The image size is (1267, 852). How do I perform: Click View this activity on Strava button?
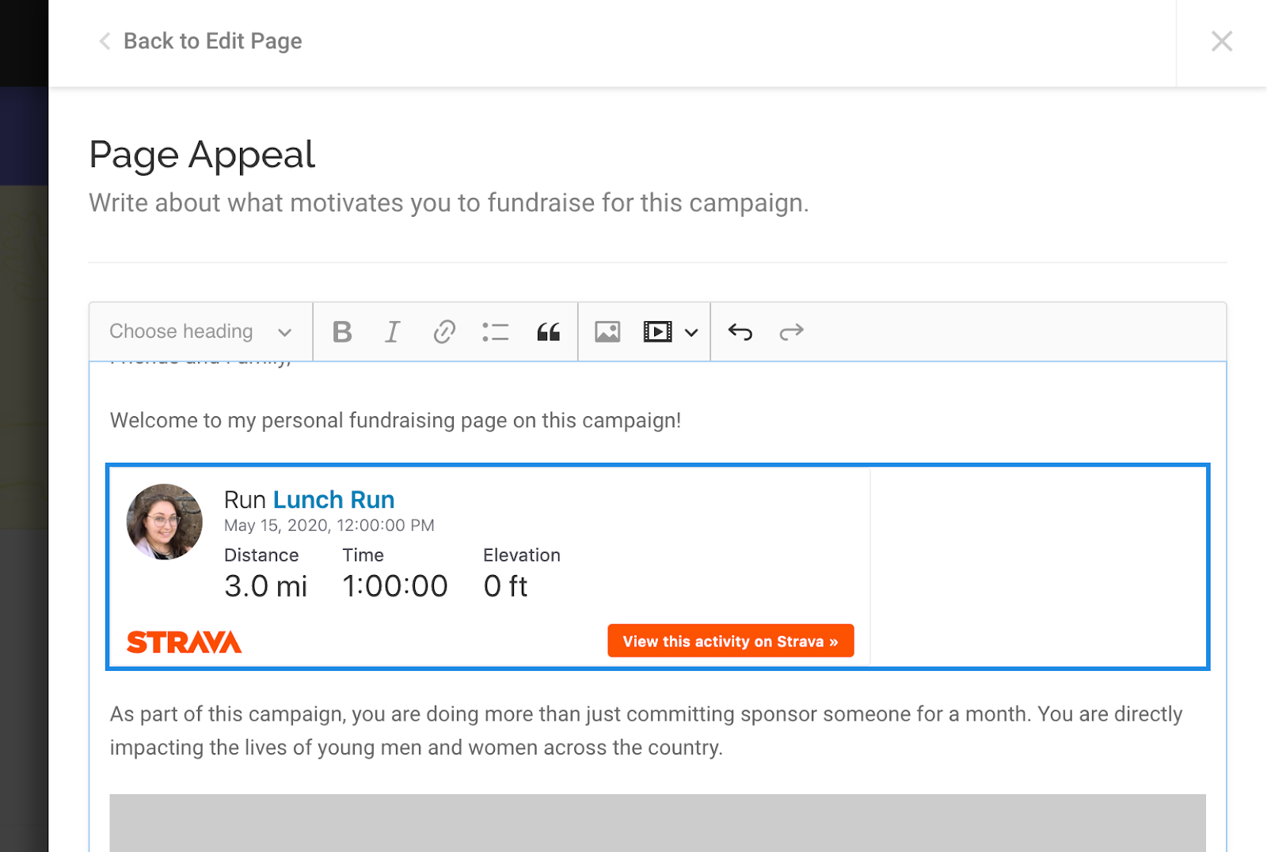[x=730, y=641]
